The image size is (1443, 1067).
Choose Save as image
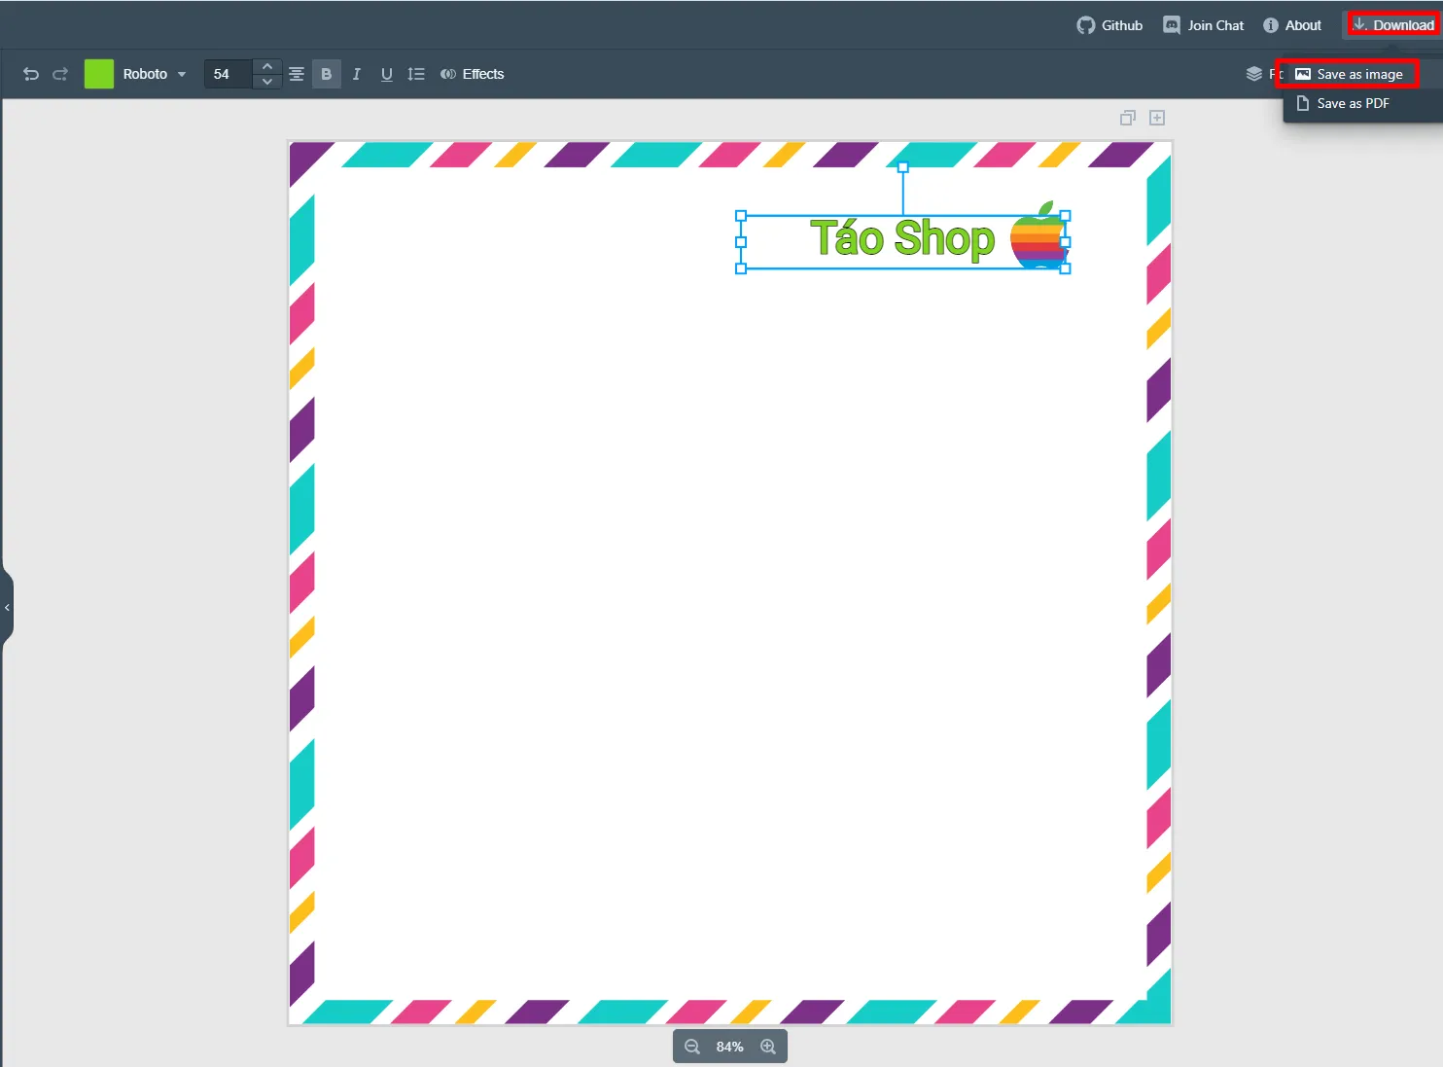coord(1348,74)
